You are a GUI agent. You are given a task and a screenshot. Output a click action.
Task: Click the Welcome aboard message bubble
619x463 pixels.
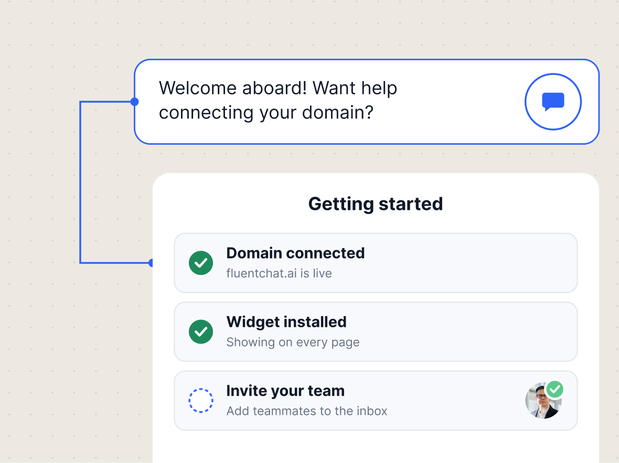pyautogui.click(x=367, y=101)
